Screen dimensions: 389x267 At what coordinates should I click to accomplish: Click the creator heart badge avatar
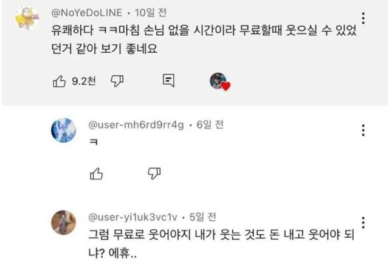(x=219, y=81)
